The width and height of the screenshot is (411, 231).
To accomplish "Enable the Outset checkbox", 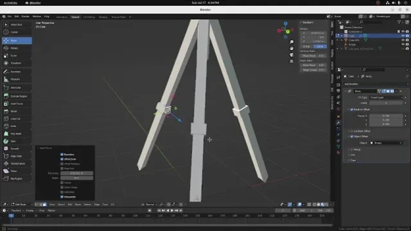I will [62, 183].
